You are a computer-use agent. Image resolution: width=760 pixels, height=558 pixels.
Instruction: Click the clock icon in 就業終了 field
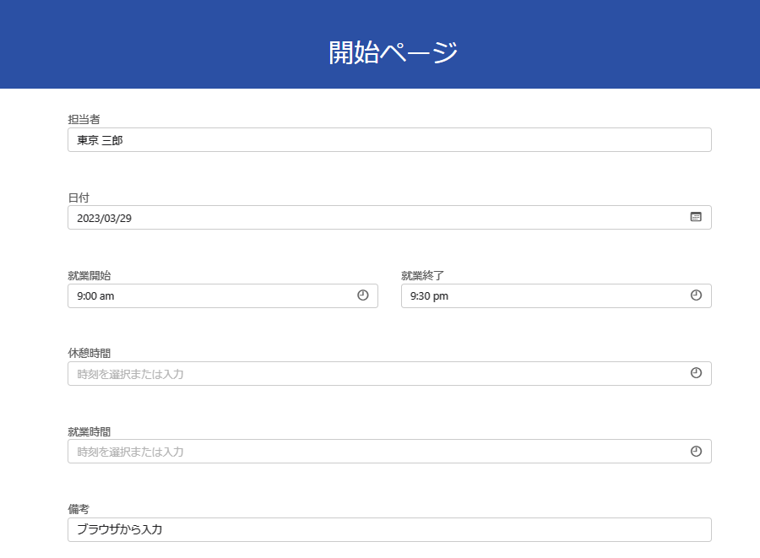click(x=697, y=295)
